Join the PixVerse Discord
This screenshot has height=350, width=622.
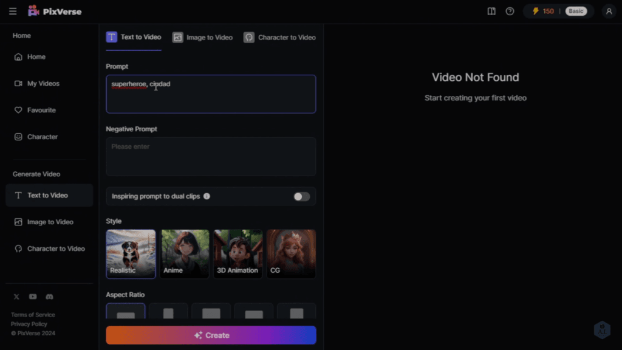[x=49, y=297]
